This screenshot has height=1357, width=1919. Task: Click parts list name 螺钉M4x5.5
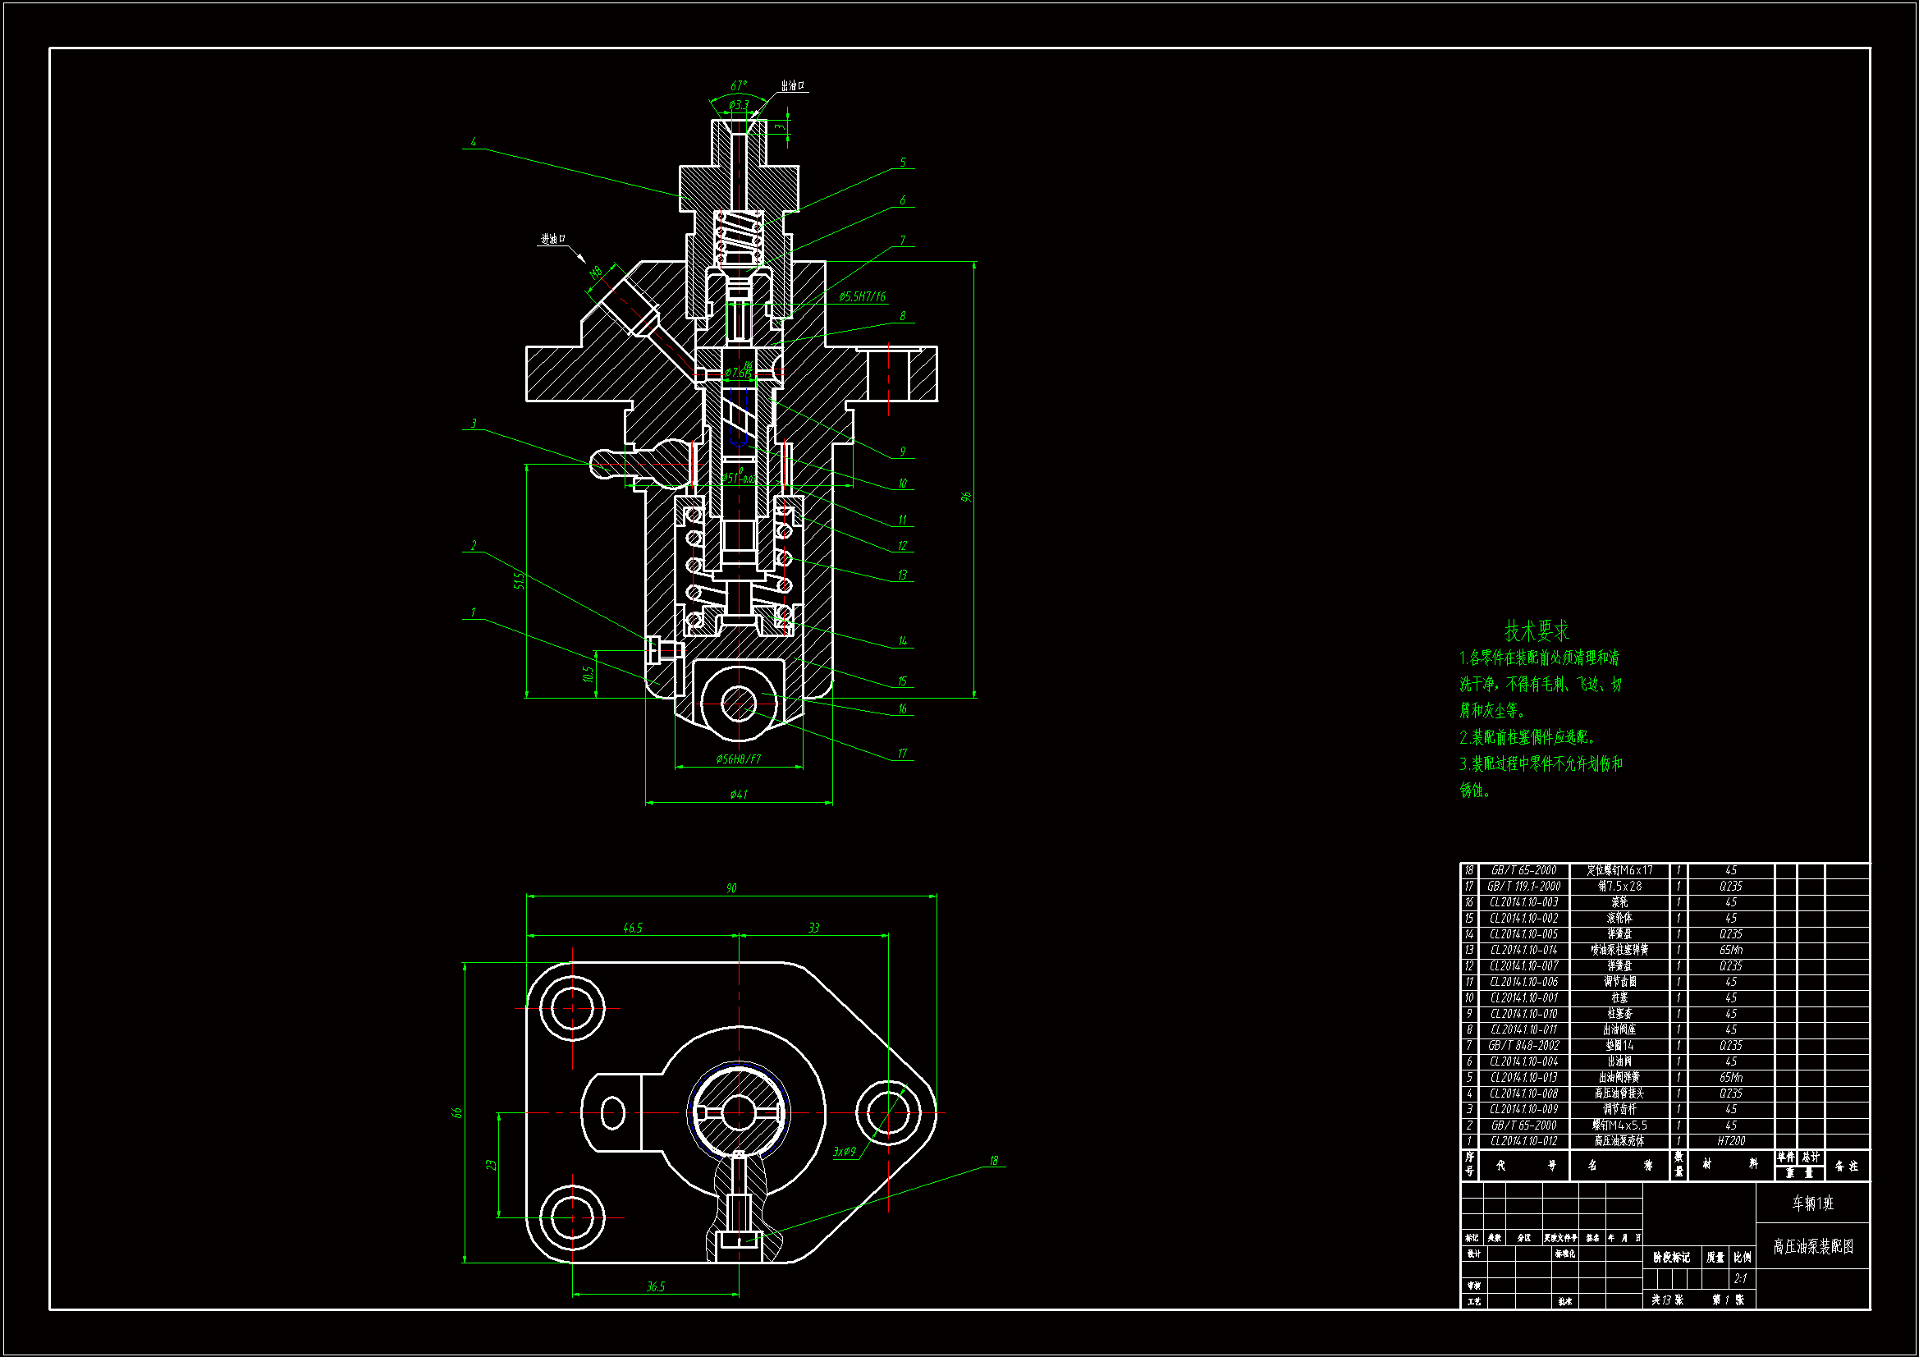click(x=1619, y=1125)
